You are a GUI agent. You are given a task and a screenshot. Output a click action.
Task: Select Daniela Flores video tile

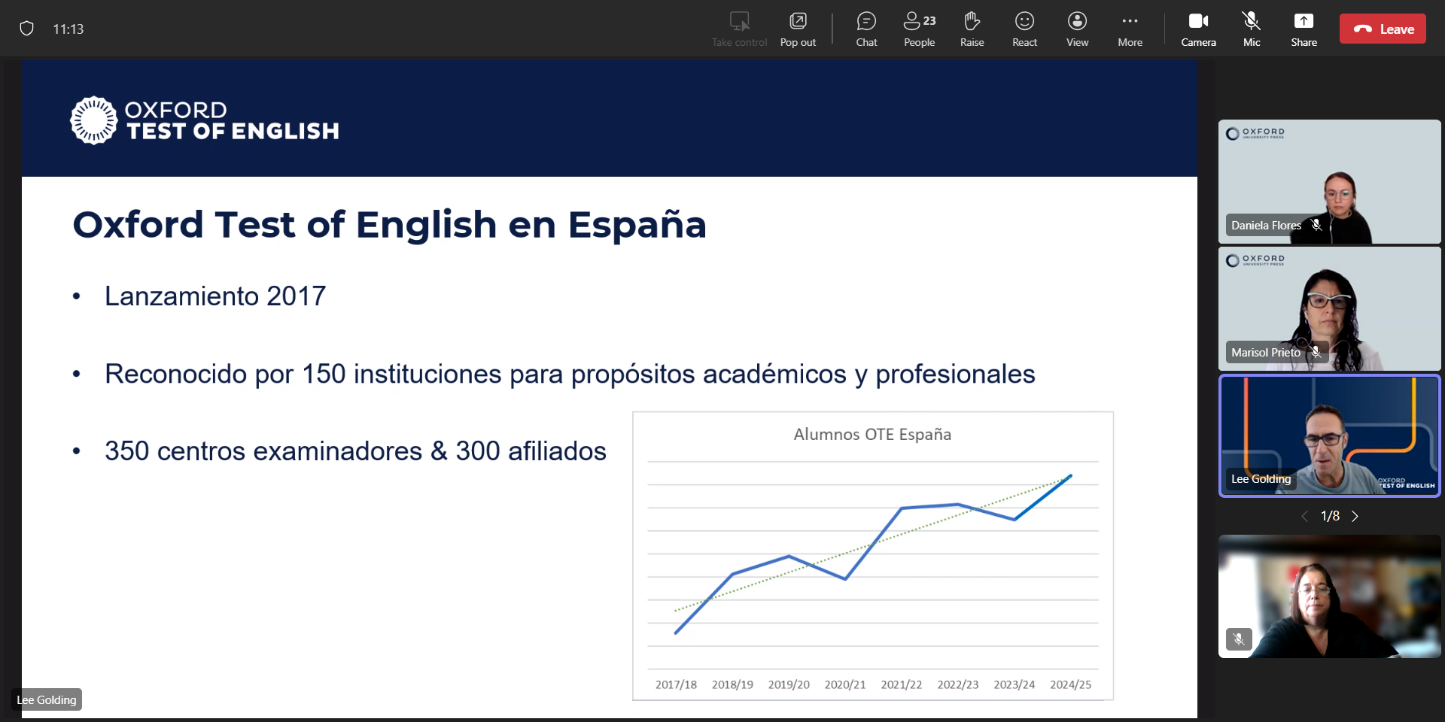1329,181
